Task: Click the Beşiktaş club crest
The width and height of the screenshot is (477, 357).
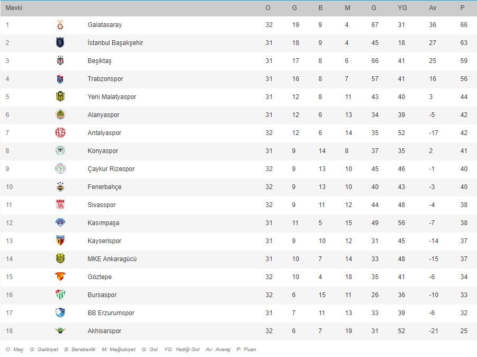Action: tap(60, 61)
